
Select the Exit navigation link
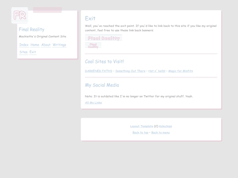[x=33, y=52]
